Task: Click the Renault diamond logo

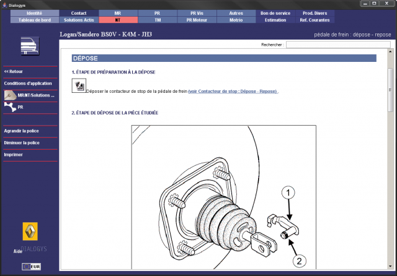Action: point(29,232)
